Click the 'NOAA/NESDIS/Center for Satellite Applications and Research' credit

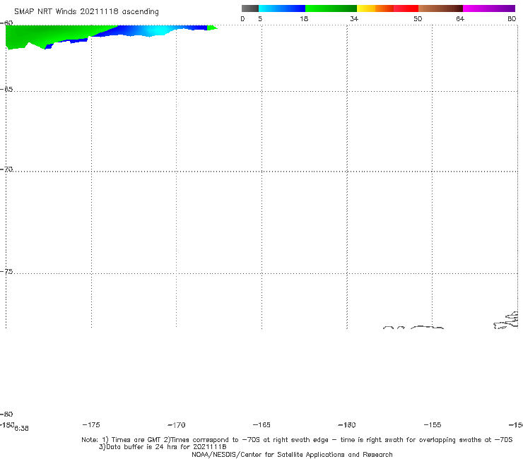pyautogui.click(x=292, y=455)
